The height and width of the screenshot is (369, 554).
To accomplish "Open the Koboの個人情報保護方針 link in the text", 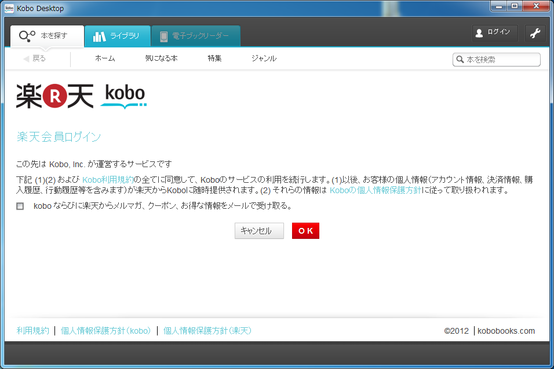I will 376,190.
